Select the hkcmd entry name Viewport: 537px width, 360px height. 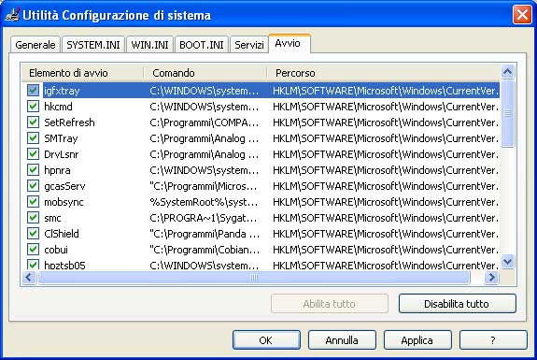point(58,107)
